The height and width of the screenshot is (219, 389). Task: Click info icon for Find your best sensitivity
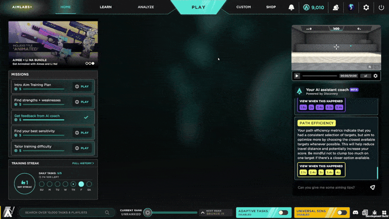click(77, 132)
